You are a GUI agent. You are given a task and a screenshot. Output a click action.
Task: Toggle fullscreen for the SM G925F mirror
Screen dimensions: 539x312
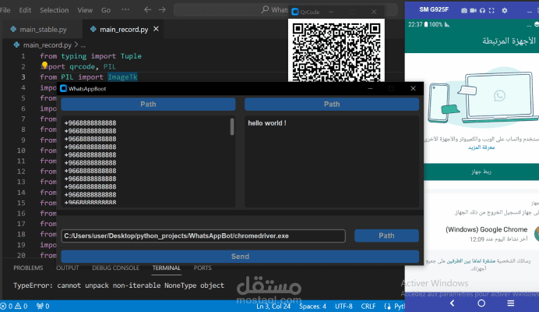(x=491, y=11)
